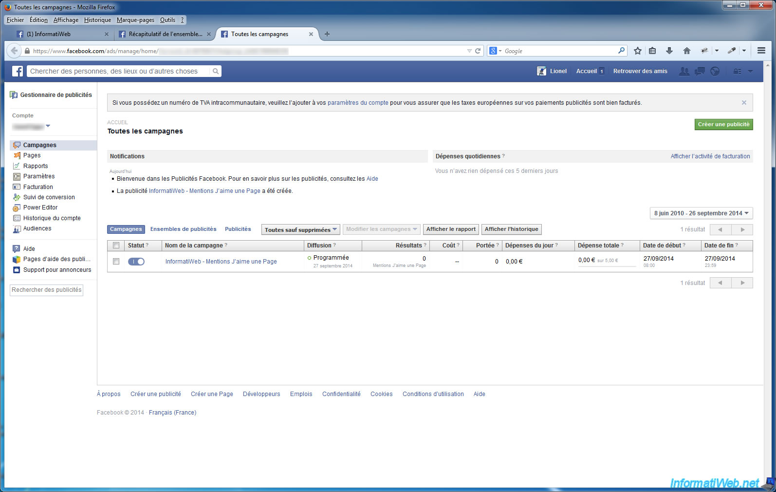Open Aide in left sidebar
Image resolution: width=776 pixels, height=492 pixels.
point(29,249)
